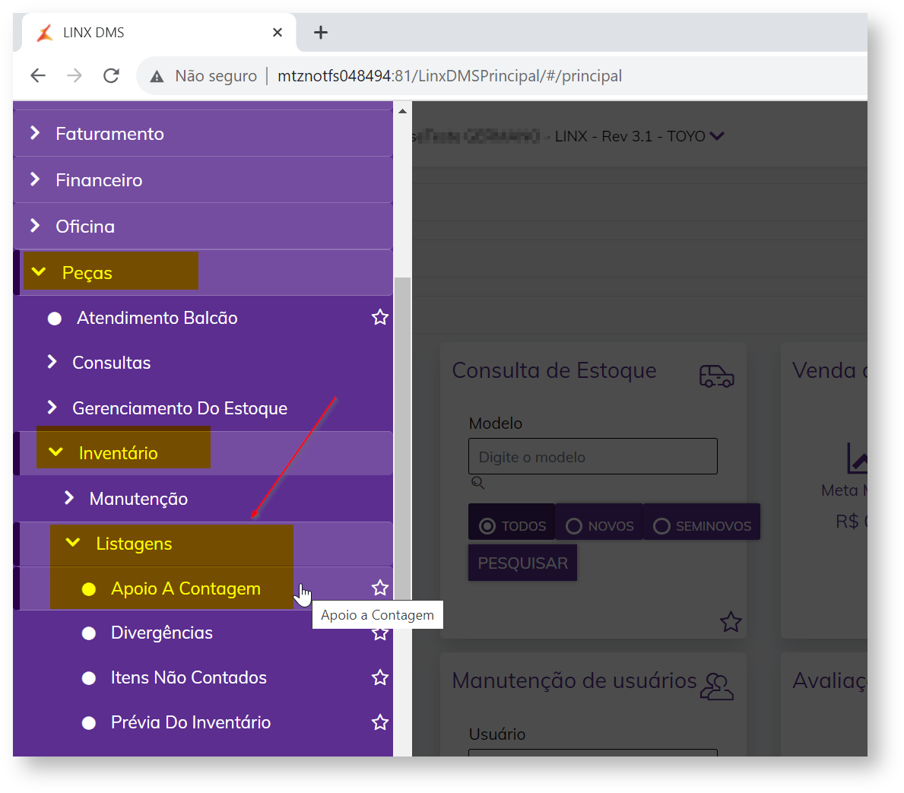Open Prévia Do Inventário listing
Screen dimensions: 904x793
coord(191,722)
